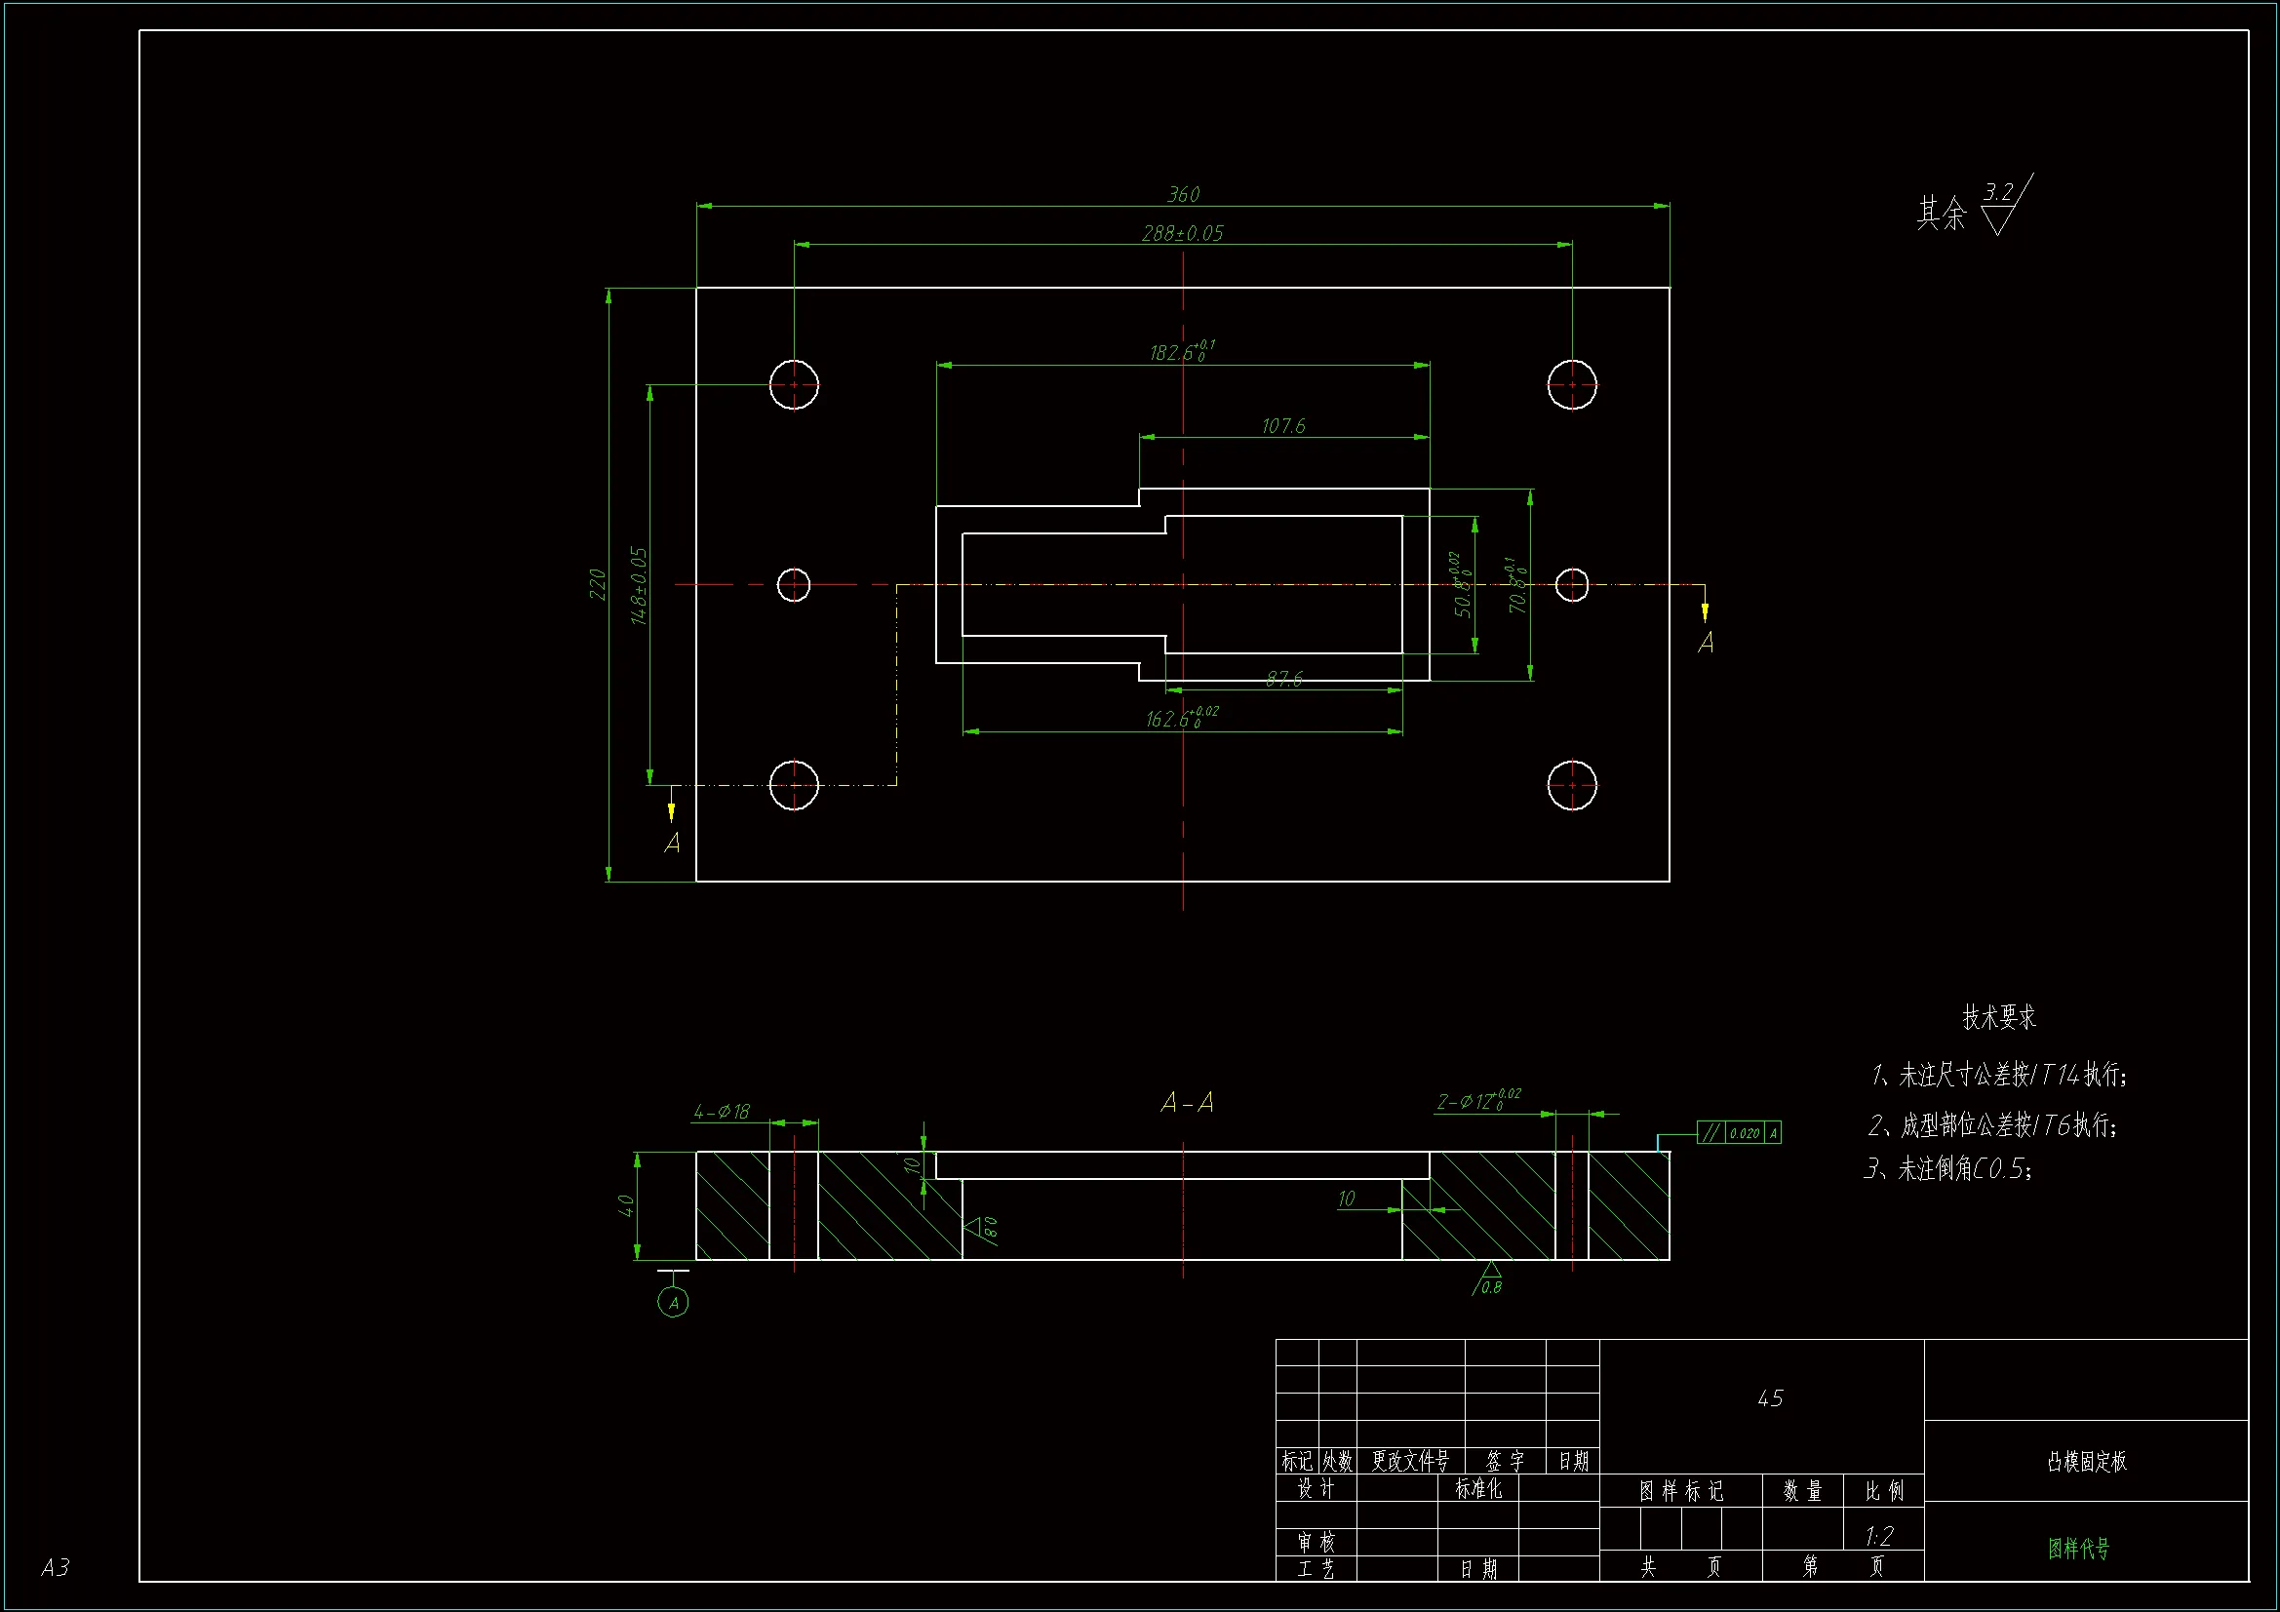Select the material 45 in title block
The image size is (2280, 1612).
click(x=1770, y=1398)
